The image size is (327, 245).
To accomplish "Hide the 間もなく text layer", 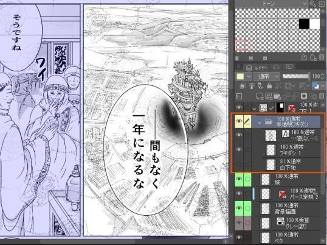I will [239, 135].
